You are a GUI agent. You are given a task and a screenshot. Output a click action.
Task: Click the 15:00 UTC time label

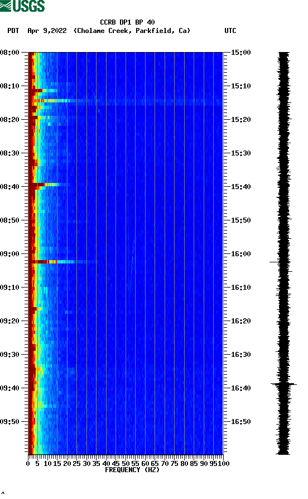[x=240, y=52]
